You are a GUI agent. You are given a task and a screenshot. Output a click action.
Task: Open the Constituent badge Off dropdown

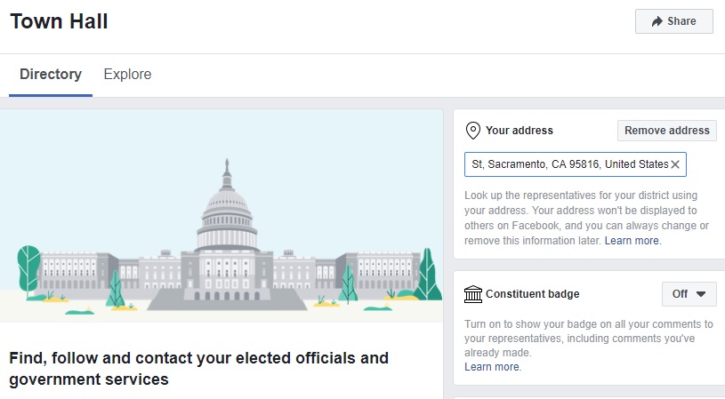[x=689, y=294]
